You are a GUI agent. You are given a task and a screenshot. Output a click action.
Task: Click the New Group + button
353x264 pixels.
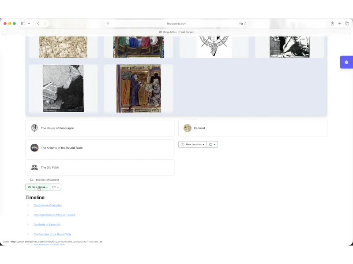38,187
